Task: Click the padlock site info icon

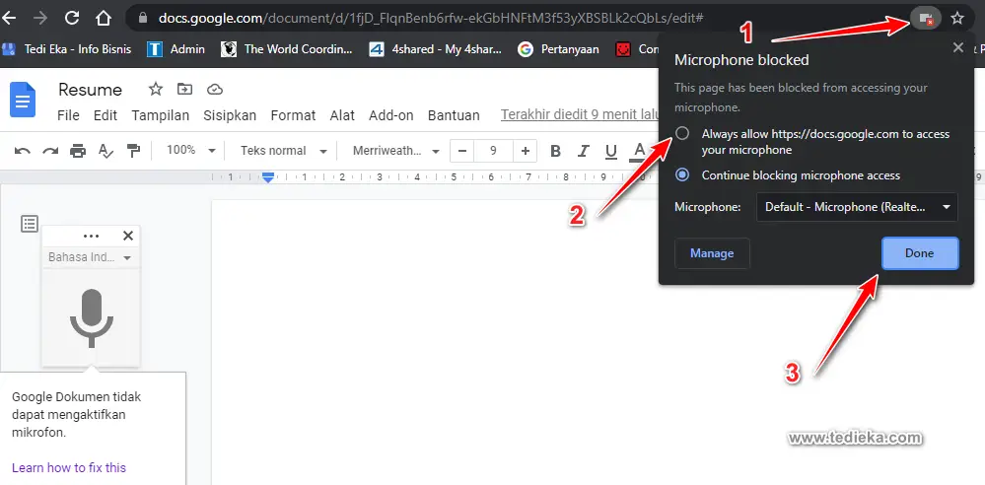Action: pyautogui.click(x=143, y=18)
